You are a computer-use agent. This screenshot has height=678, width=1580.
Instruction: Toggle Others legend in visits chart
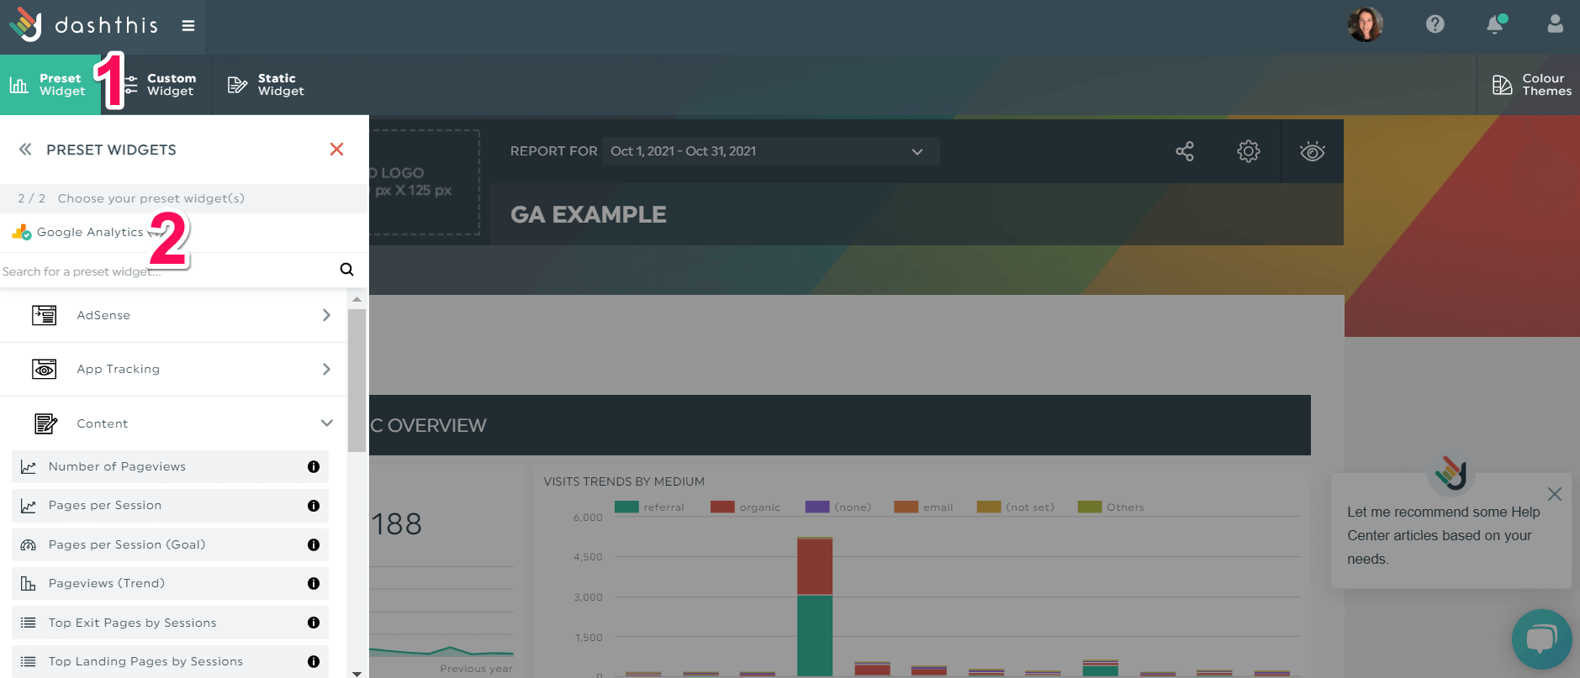[x=1111, y=507]
